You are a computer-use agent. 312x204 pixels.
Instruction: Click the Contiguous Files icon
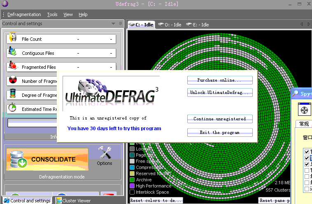[x=12, y=51]
